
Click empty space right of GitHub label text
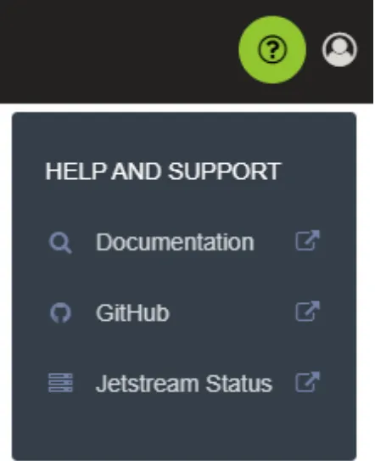pyautogui.click(x=232, y=312)
